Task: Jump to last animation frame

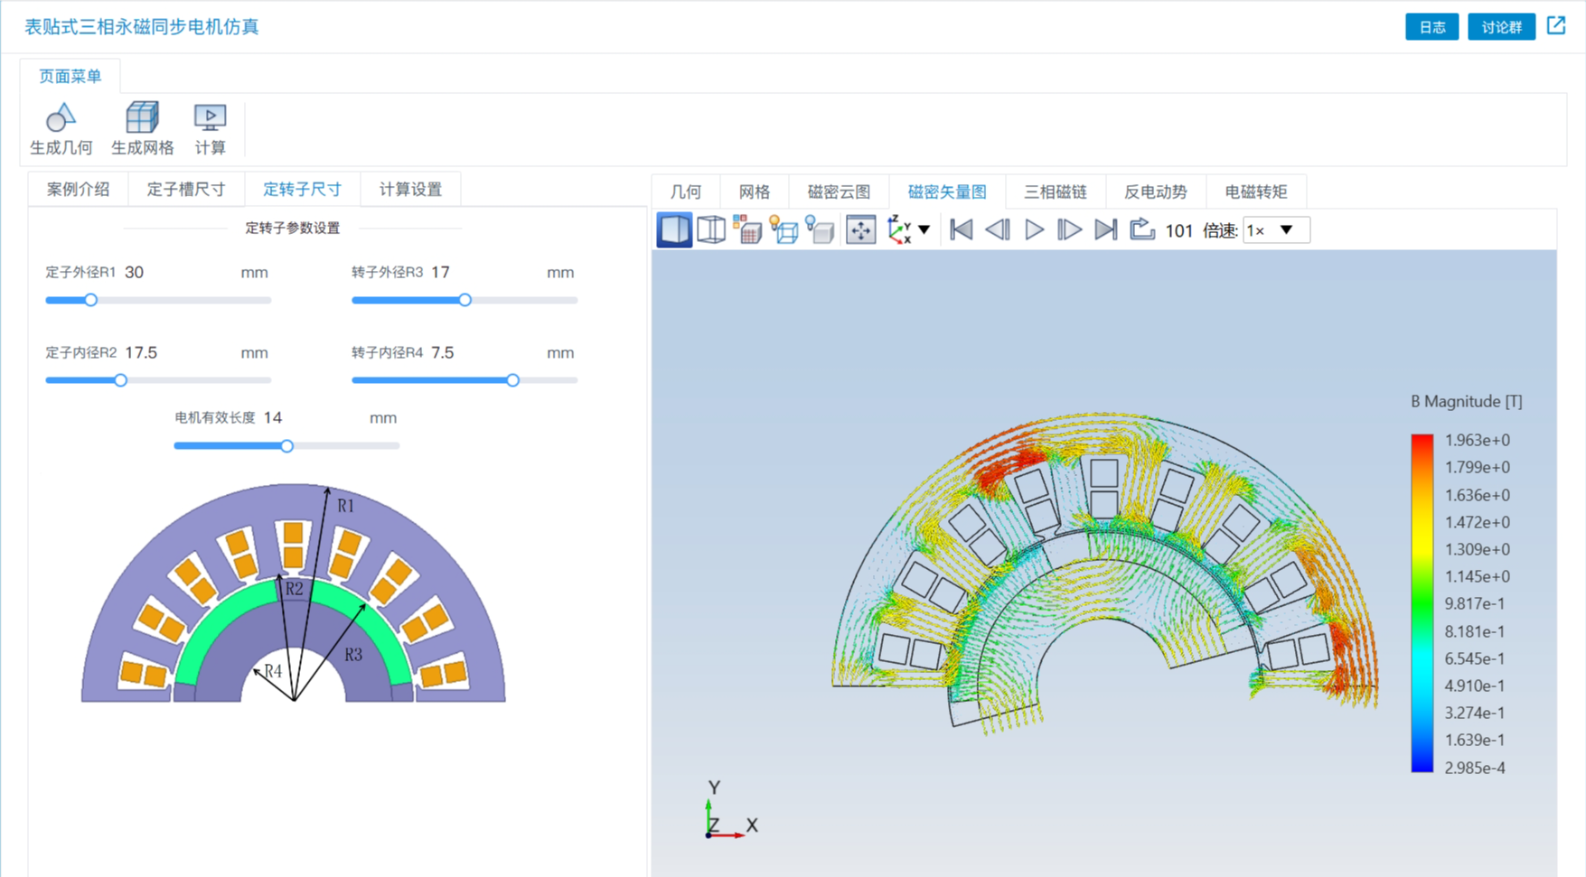Action: pos(1105,230)
